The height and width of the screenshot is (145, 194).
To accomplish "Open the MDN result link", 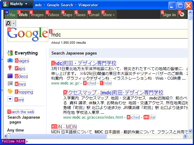I will click(x=64, y=127).
